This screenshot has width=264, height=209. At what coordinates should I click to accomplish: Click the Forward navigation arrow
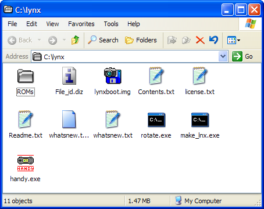(x=52, y=41)
